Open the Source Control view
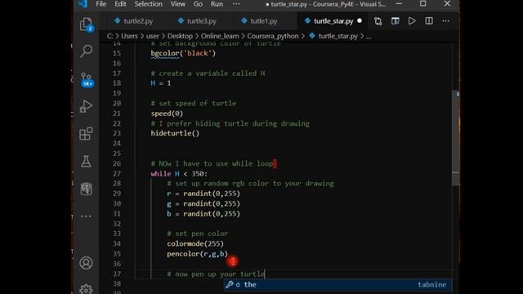This screenshot has height=294, width=523. pos(87,79)
